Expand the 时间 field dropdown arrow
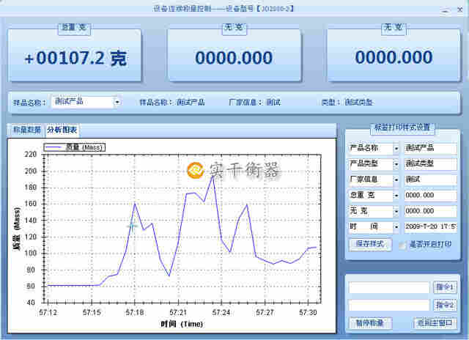Viewport: 469px width, 340px height. 396,227
